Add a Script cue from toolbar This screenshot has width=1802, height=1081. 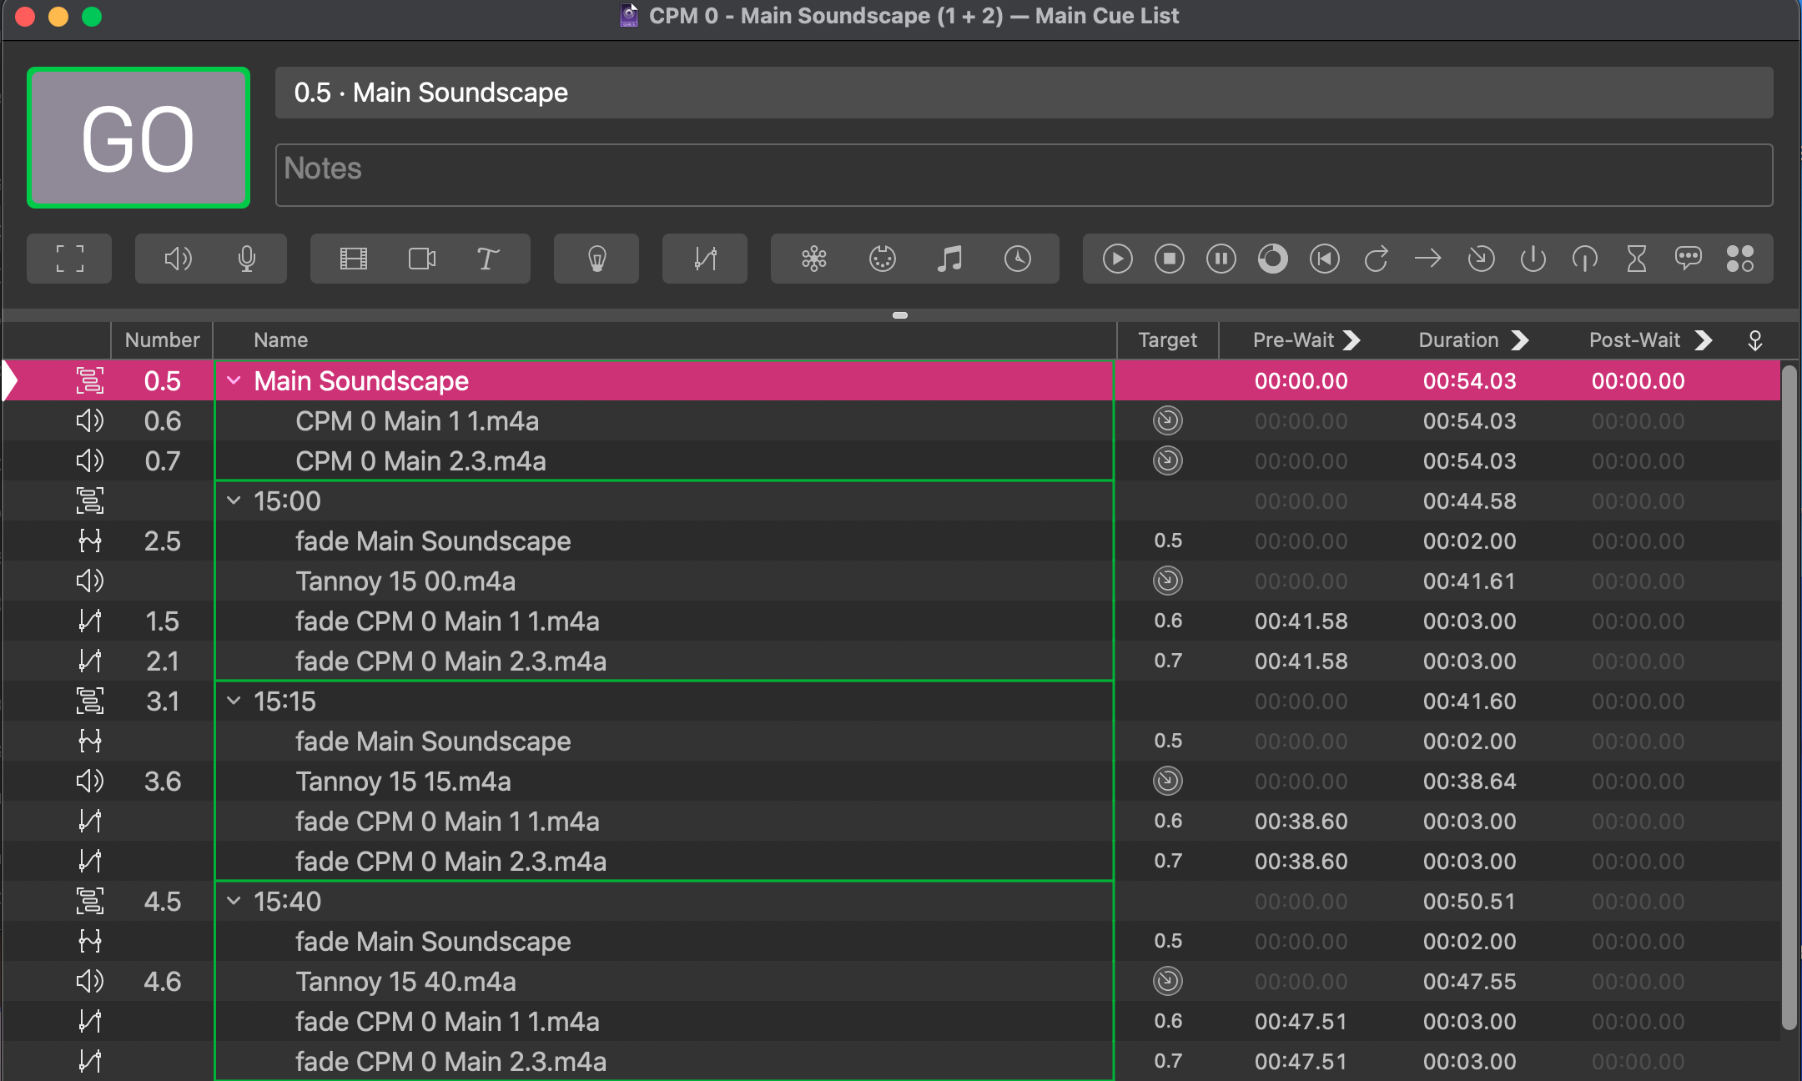pos(1740,259)
